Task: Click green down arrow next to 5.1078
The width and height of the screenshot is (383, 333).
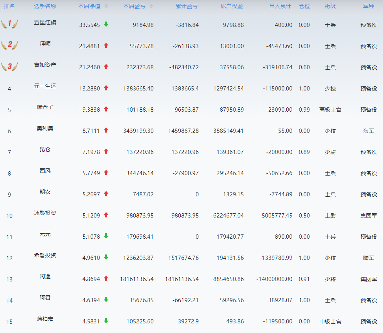Action: (x=106, y=236)
